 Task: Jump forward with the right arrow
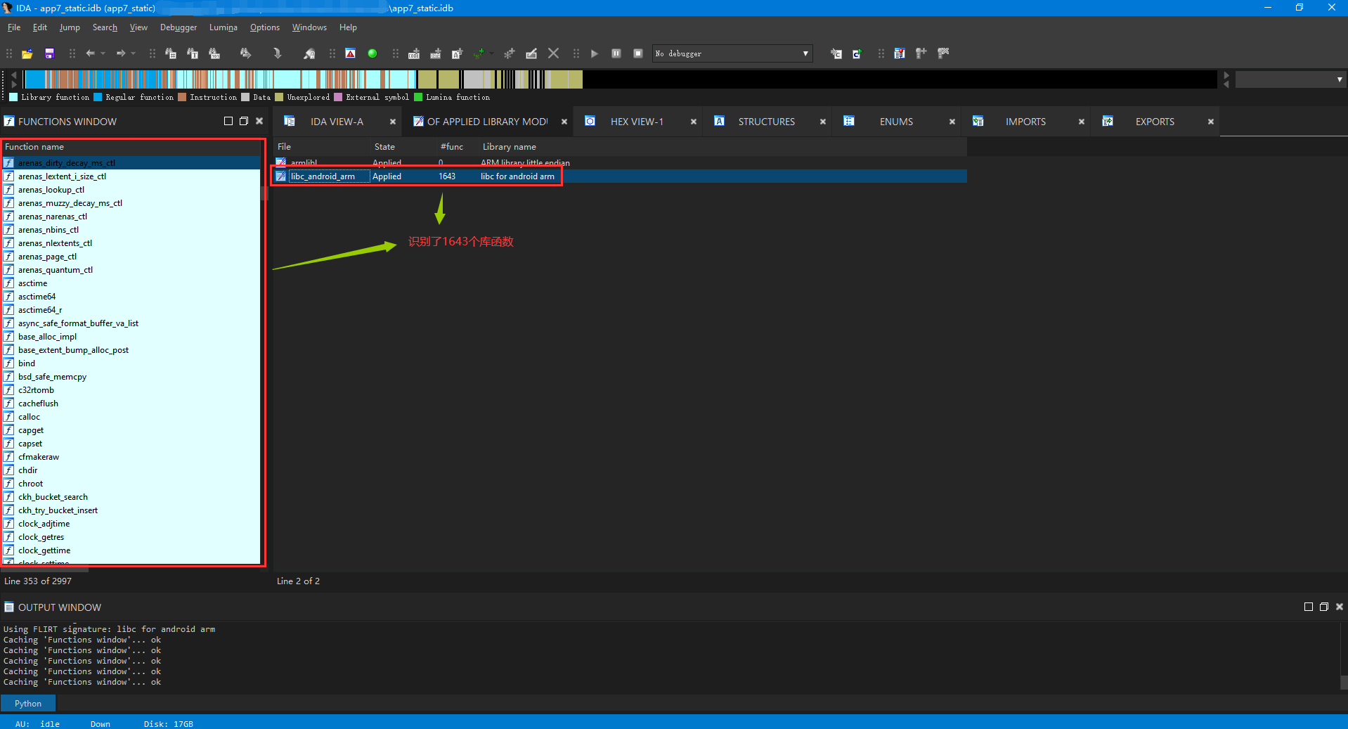(x=121, y=53)
